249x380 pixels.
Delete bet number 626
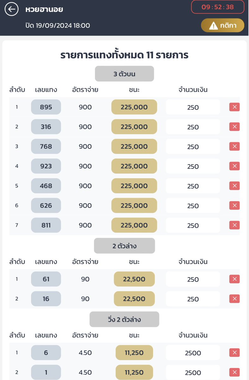(234, 206)
